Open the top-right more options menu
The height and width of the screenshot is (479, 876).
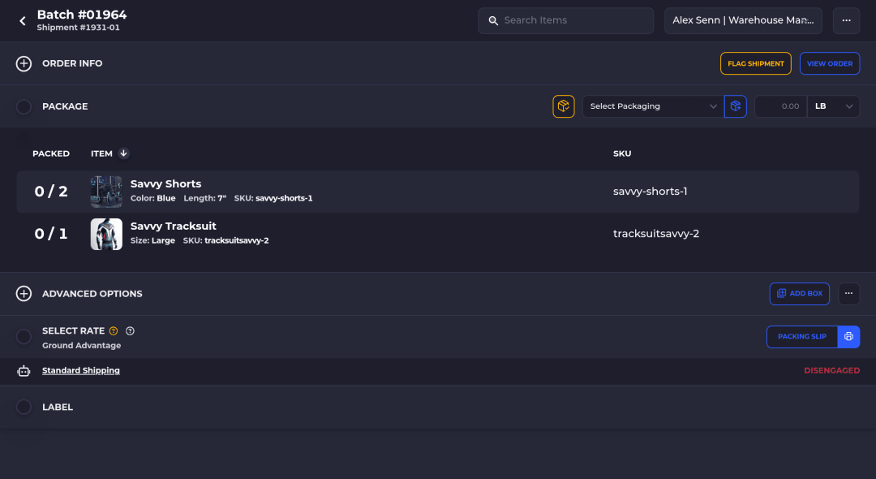tap(846, 20)
